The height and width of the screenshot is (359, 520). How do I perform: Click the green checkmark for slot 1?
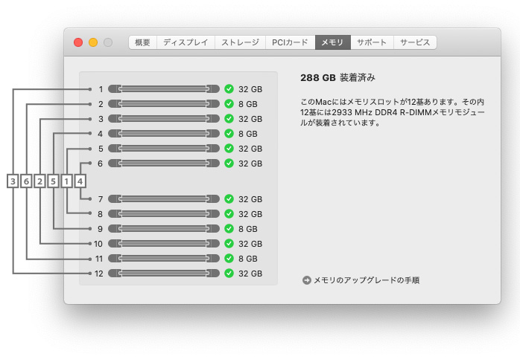229,89
